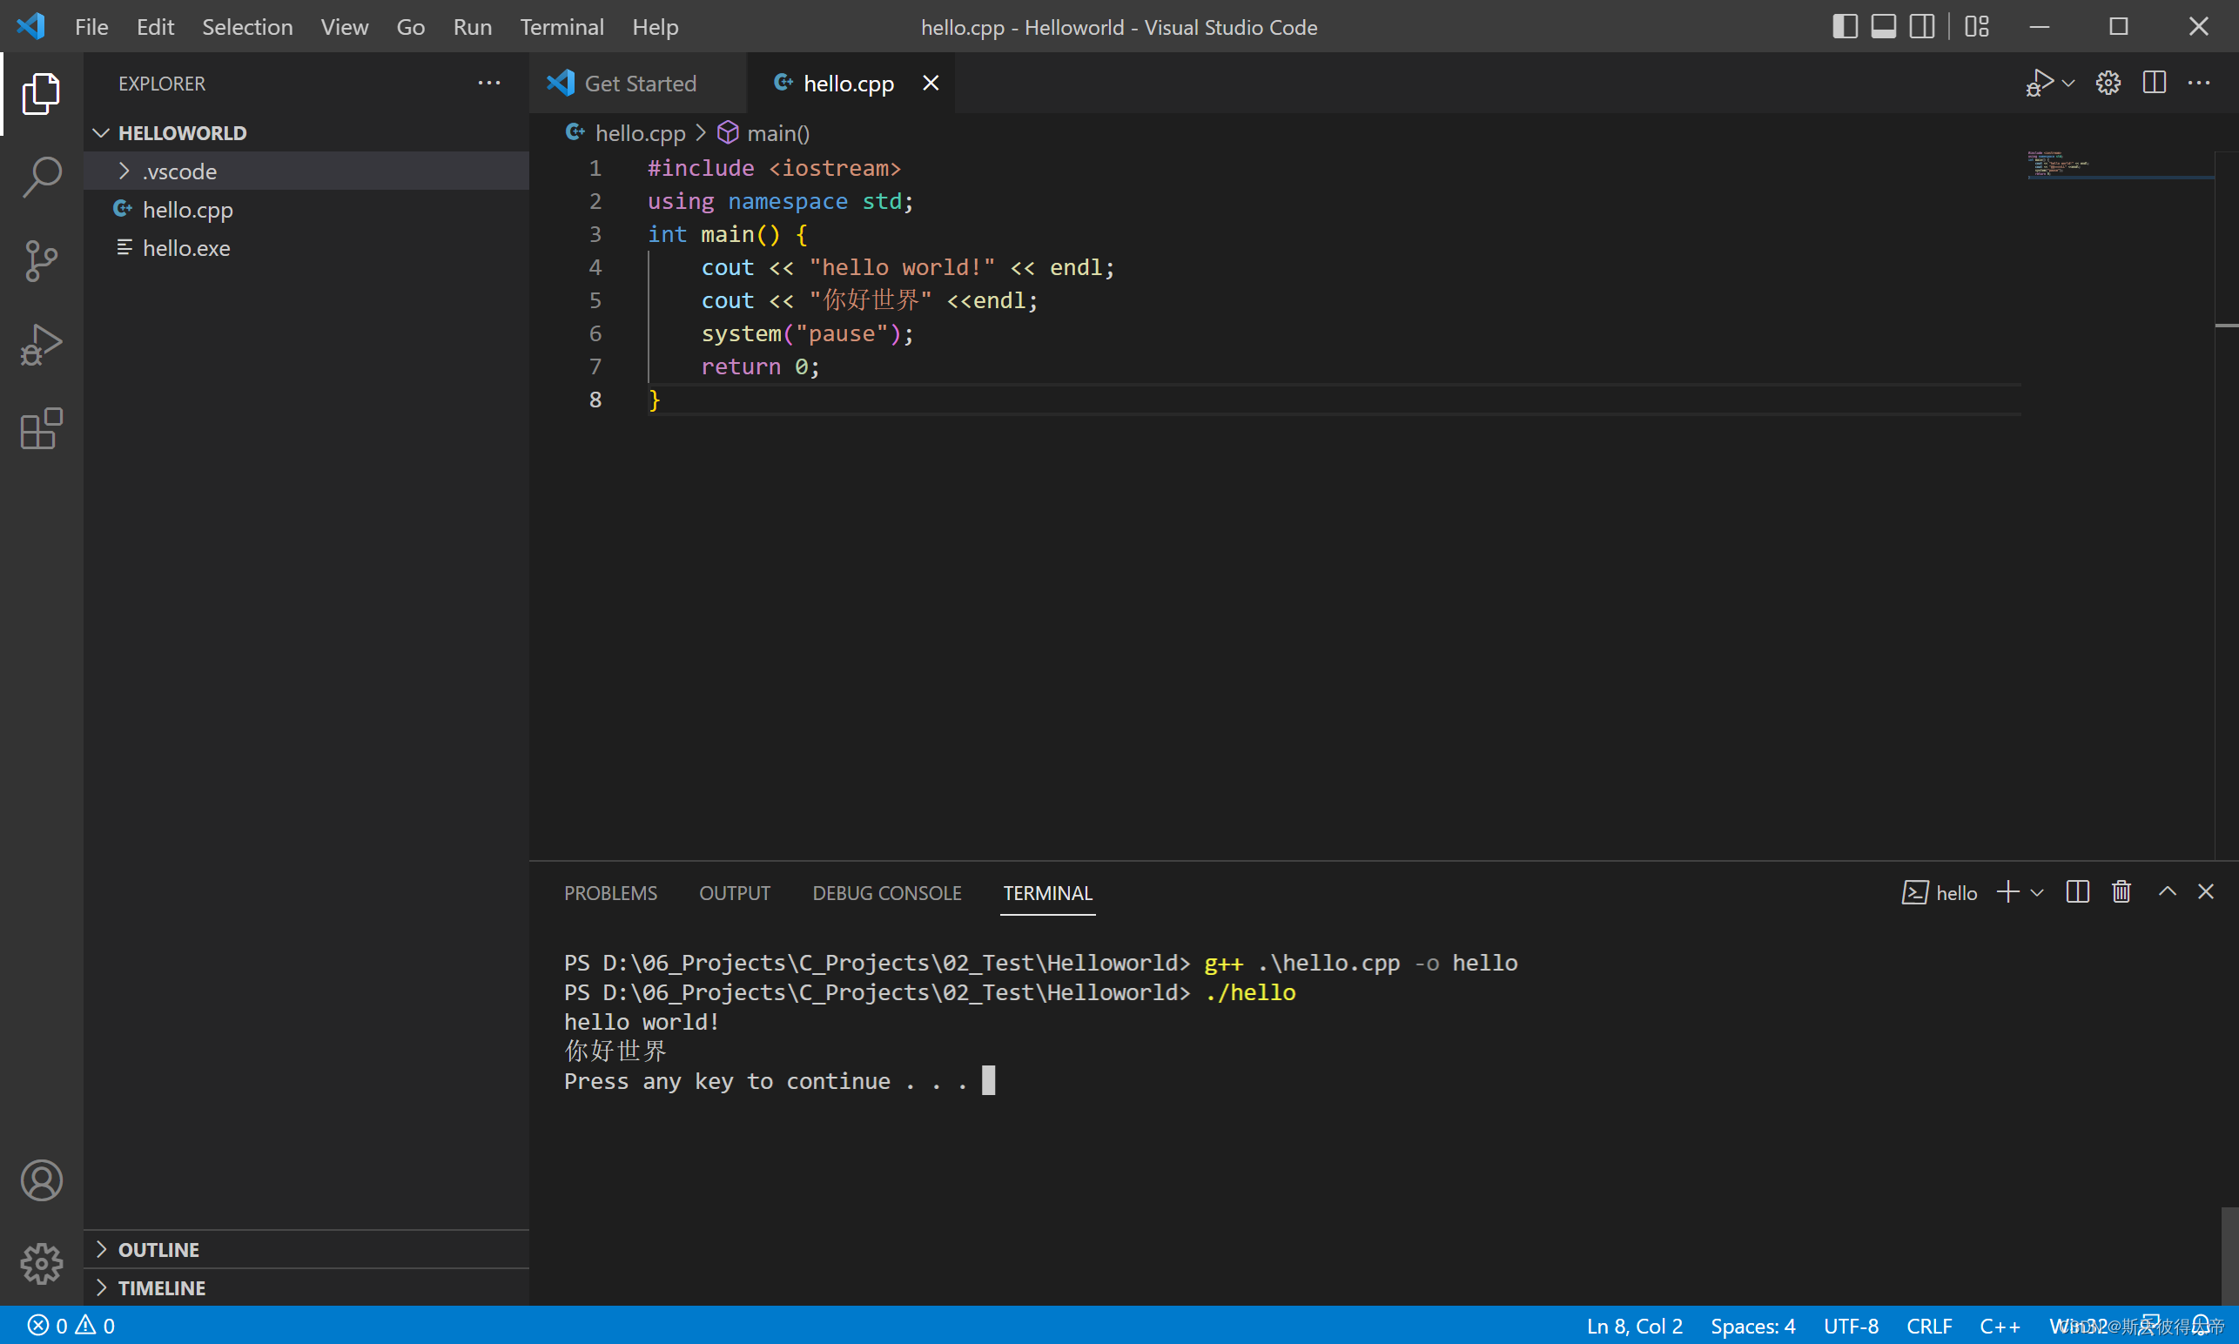
Task: Expand the .vscode folder
Action: [306, 171]
